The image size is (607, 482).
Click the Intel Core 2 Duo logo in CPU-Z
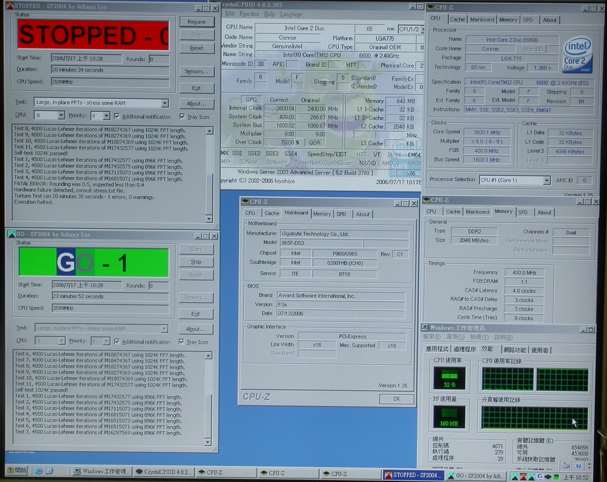pyautogui.click(x=577, y=55)
